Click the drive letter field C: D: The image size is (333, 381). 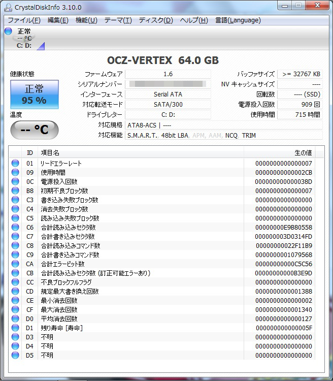point(168,115)
